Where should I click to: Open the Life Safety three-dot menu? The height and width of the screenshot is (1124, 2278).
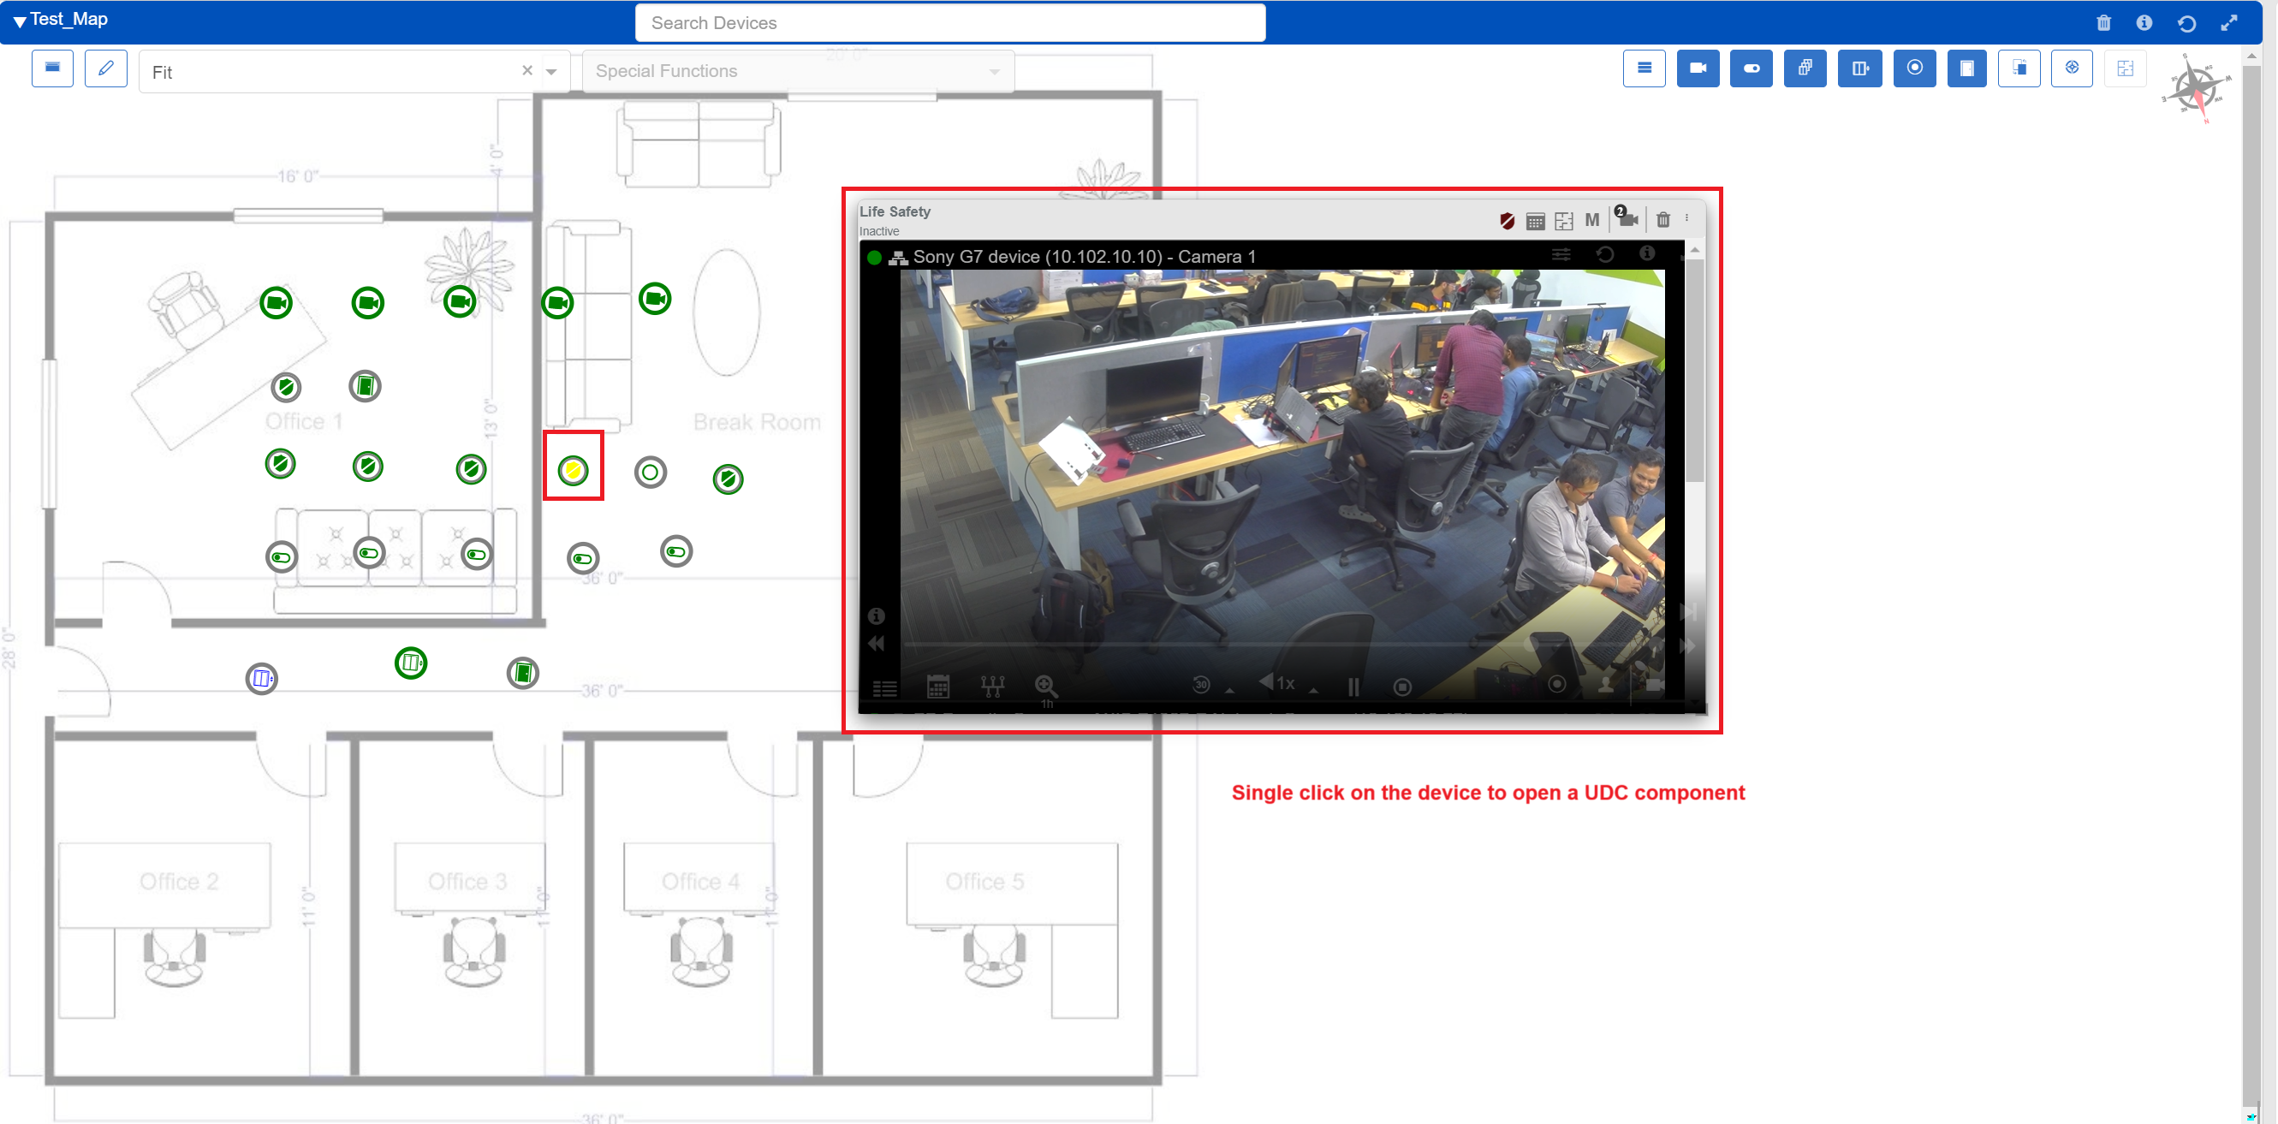[1686, 218]
